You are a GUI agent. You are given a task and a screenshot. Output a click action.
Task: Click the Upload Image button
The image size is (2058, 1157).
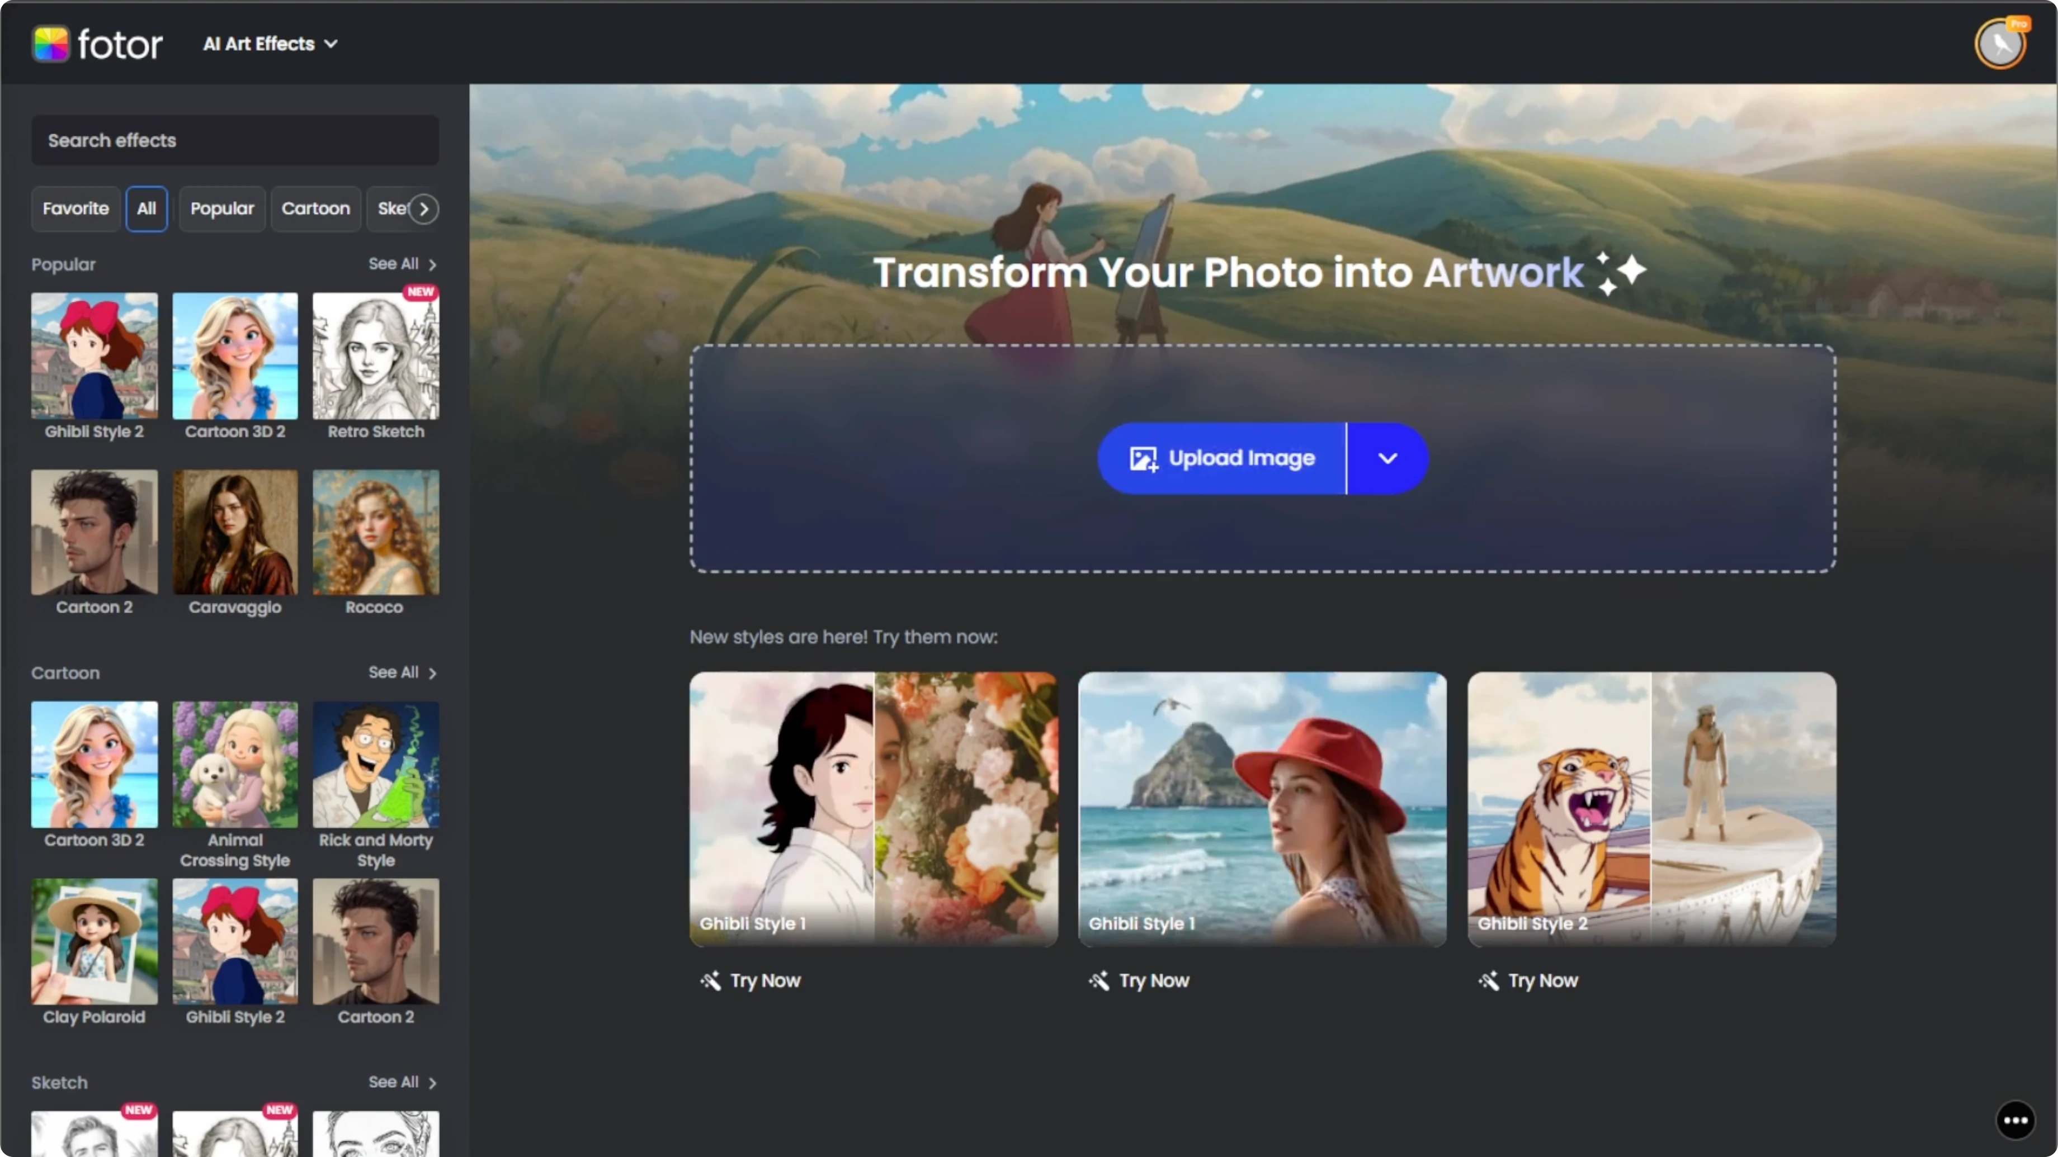point(1221,458)
